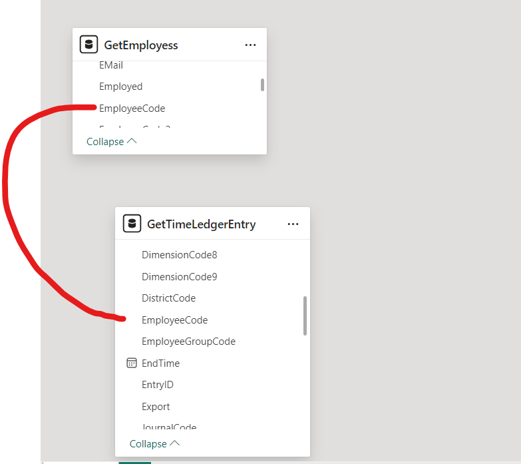Image resolution: width=521 pixels, height=464 pixels.
Task: Select the Employed field
Action: tap(120, 87)
